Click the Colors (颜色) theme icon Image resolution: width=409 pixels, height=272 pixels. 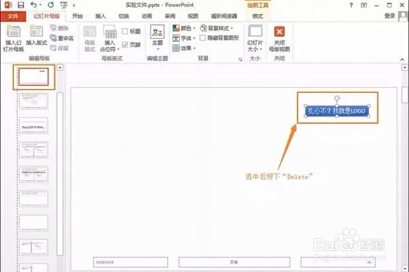[x=176, y=28]
